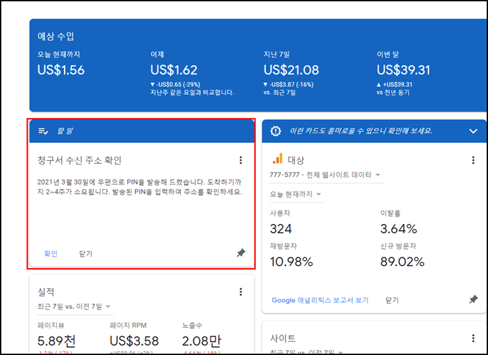Click the 예상 수입 heading

coord(55,36)
